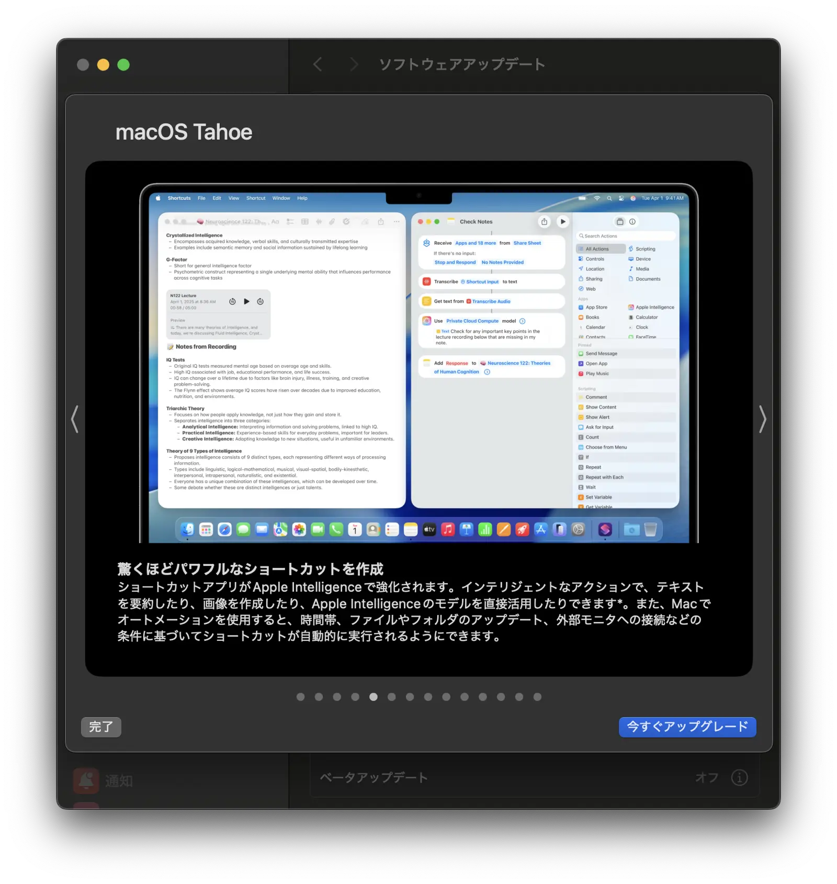Click the play button on N122 Lecture recording
The height and width of the screenshot is (884, 837).
246,301
